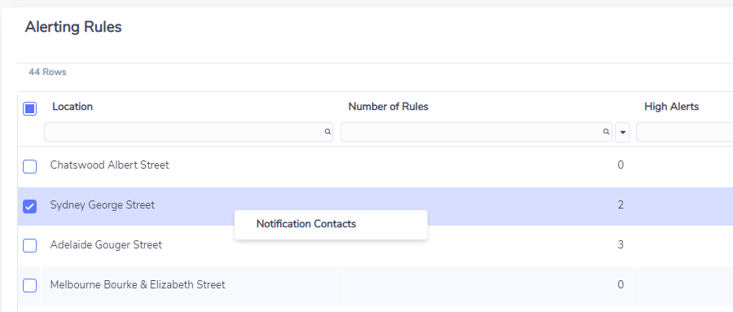Image resolution: width=733 pixels, height=312 pixels.
Task: Check the Chatswood Albert Street row checkbox
Action: (30, 166)
